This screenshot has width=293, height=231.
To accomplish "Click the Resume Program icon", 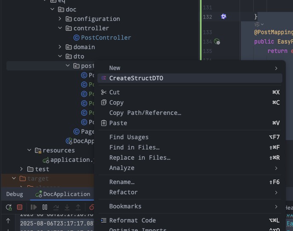I will [34, 207].
